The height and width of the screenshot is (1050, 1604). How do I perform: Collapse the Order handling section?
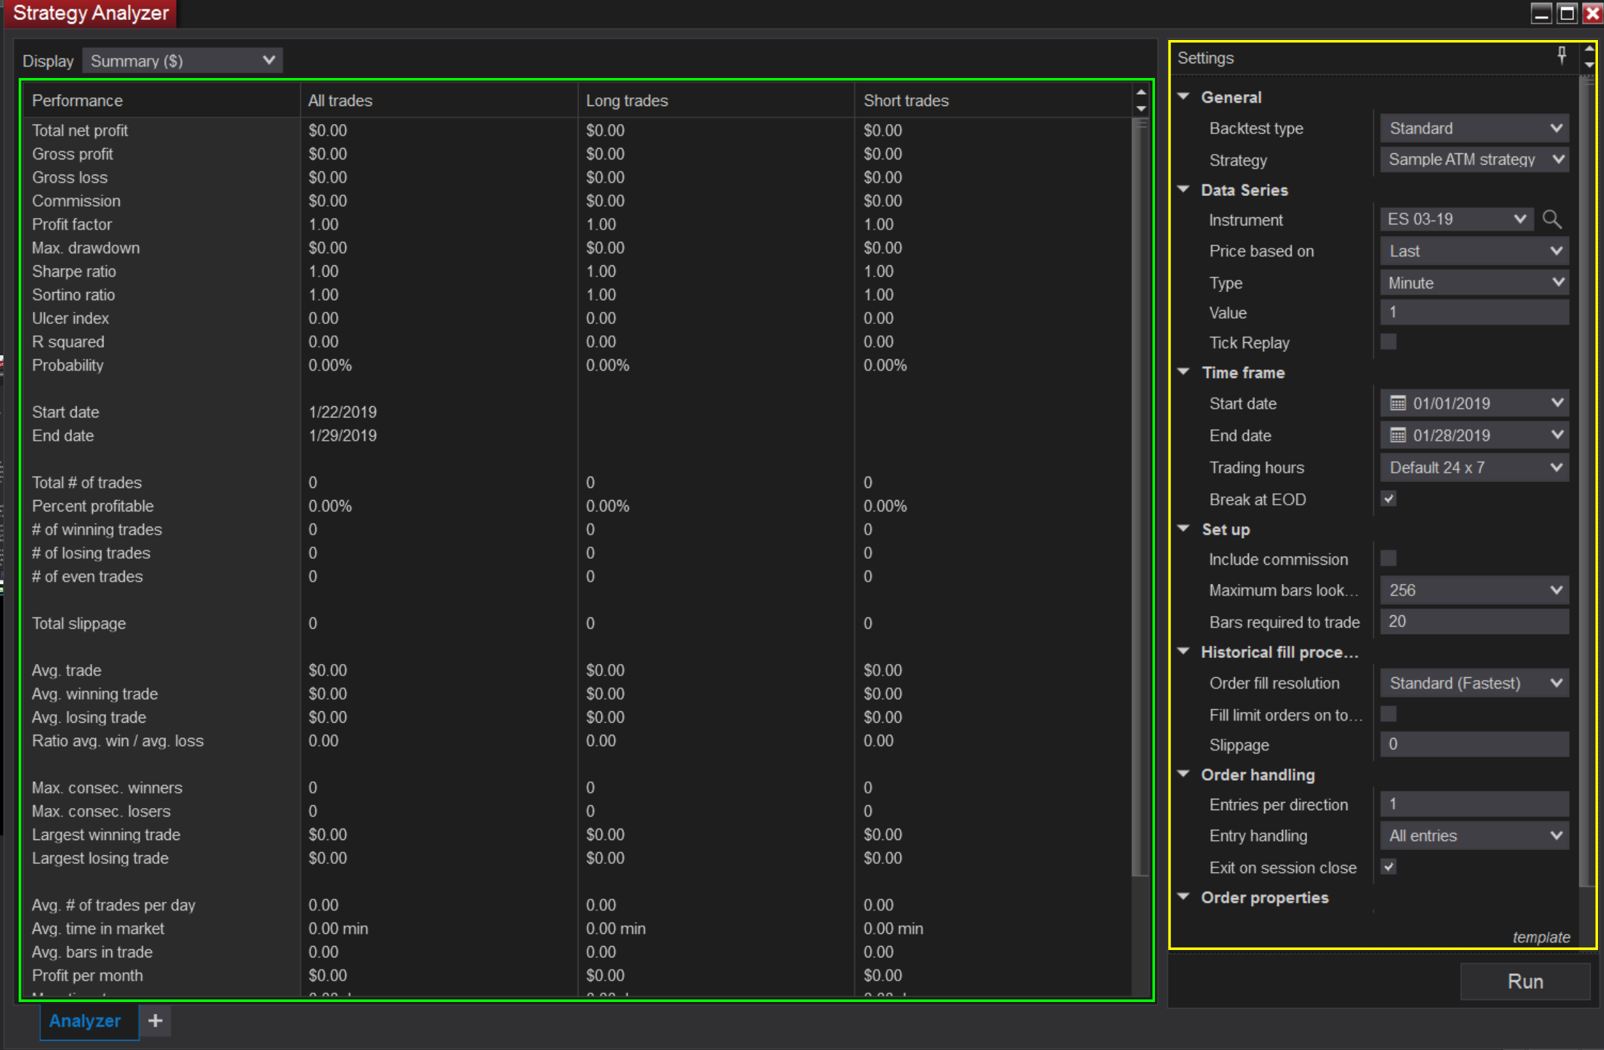click(1184, 774)
